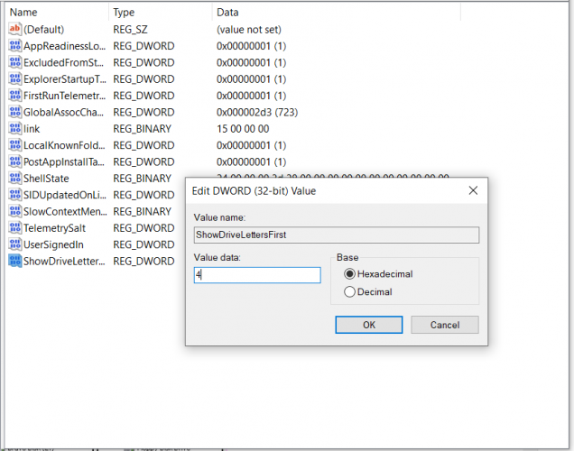This screenshot has width=574, height=451.
Task: Select the TelemetrySalt entry name
Action: click(x=54, y=228)
